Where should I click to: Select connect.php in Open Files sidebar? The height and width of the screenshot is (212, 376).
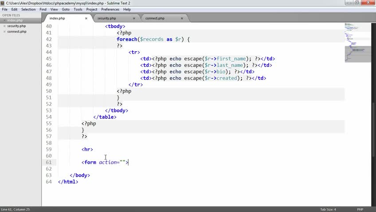pos(17,31)
